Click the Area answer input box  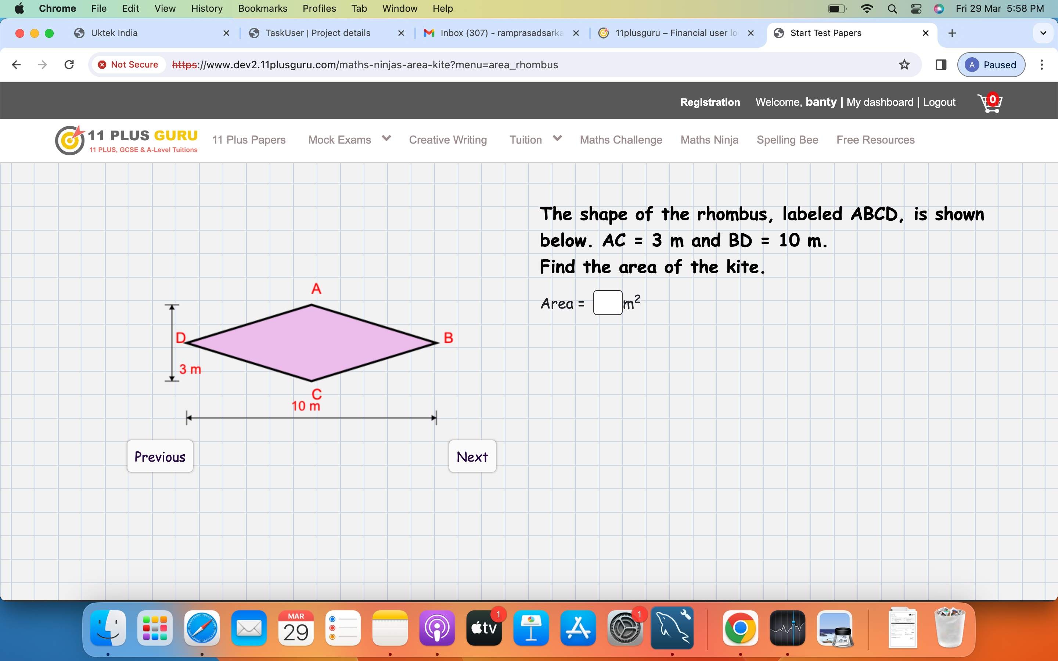coord(607,303)
